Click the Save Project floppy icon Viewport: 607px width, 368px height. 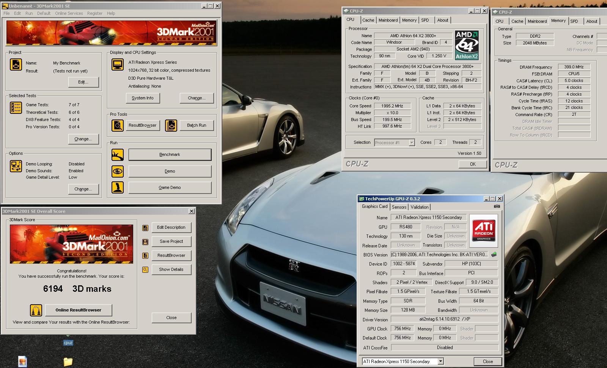(x=145, y=242)
